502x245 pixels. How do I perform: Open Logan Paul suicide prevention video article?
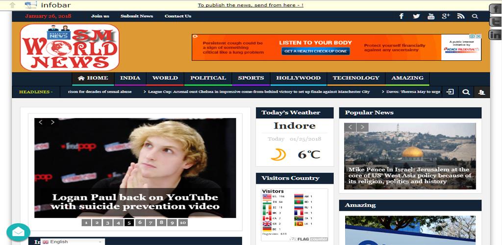click(135, 202)
